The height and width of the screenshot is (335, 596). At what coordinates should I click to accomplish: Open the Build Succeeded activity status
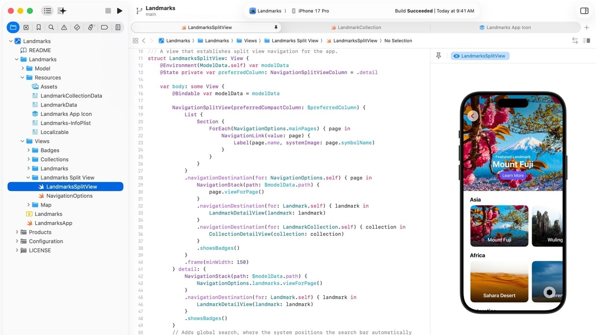tap(434, 11)
